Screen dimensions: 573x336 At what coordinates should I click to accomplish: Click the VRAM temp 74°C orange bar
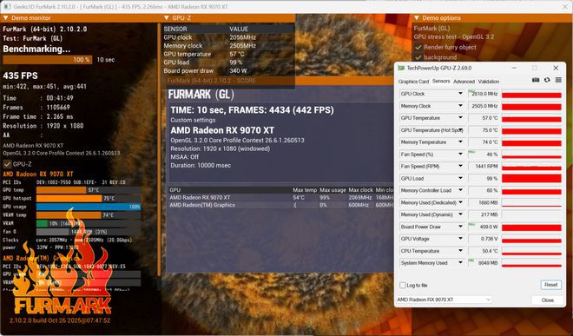coord(69,215)
